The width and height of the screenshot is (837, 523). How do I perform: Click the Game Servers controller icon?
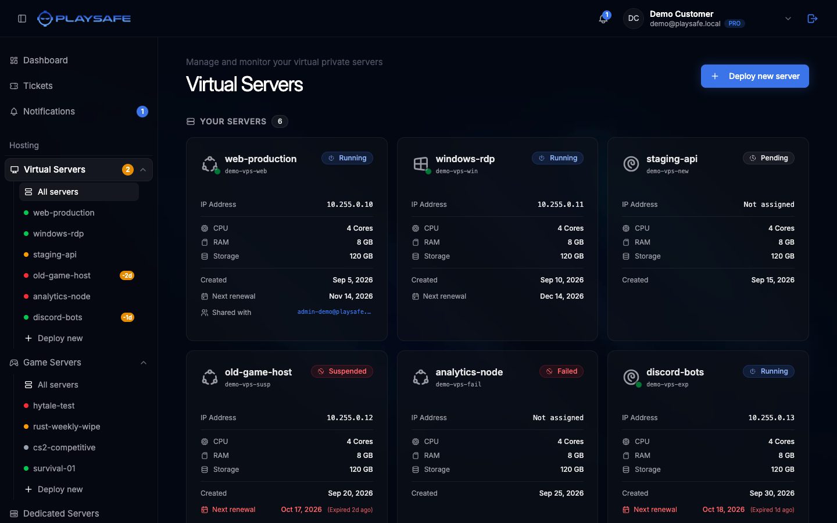(x=14, y=363)
